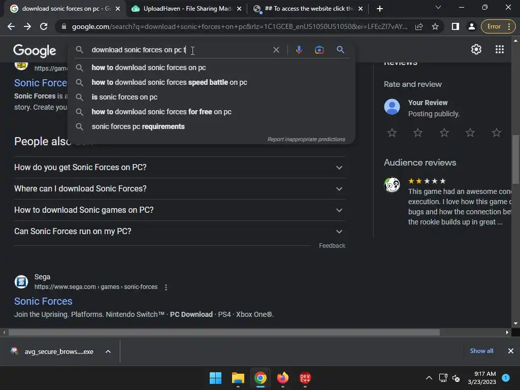
Task: Go to the Google logo homepage
Action: point(35,50)
